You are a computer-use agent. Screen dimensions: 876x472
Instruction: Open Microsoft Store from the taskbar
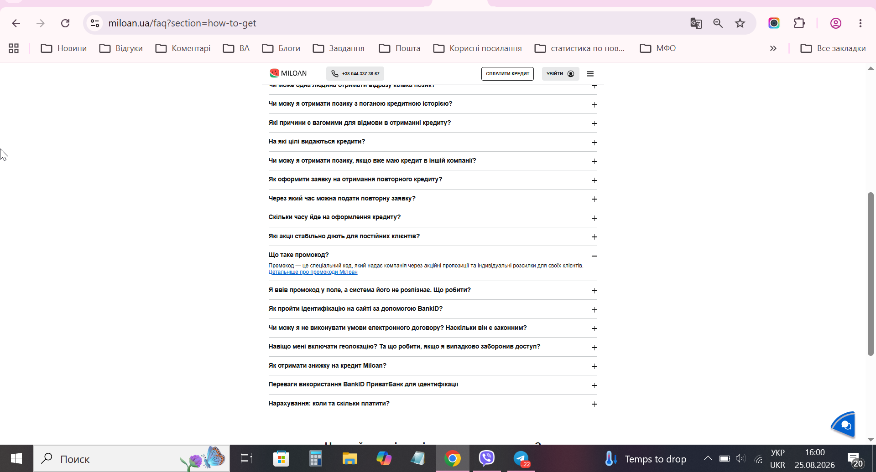[281, 458]
